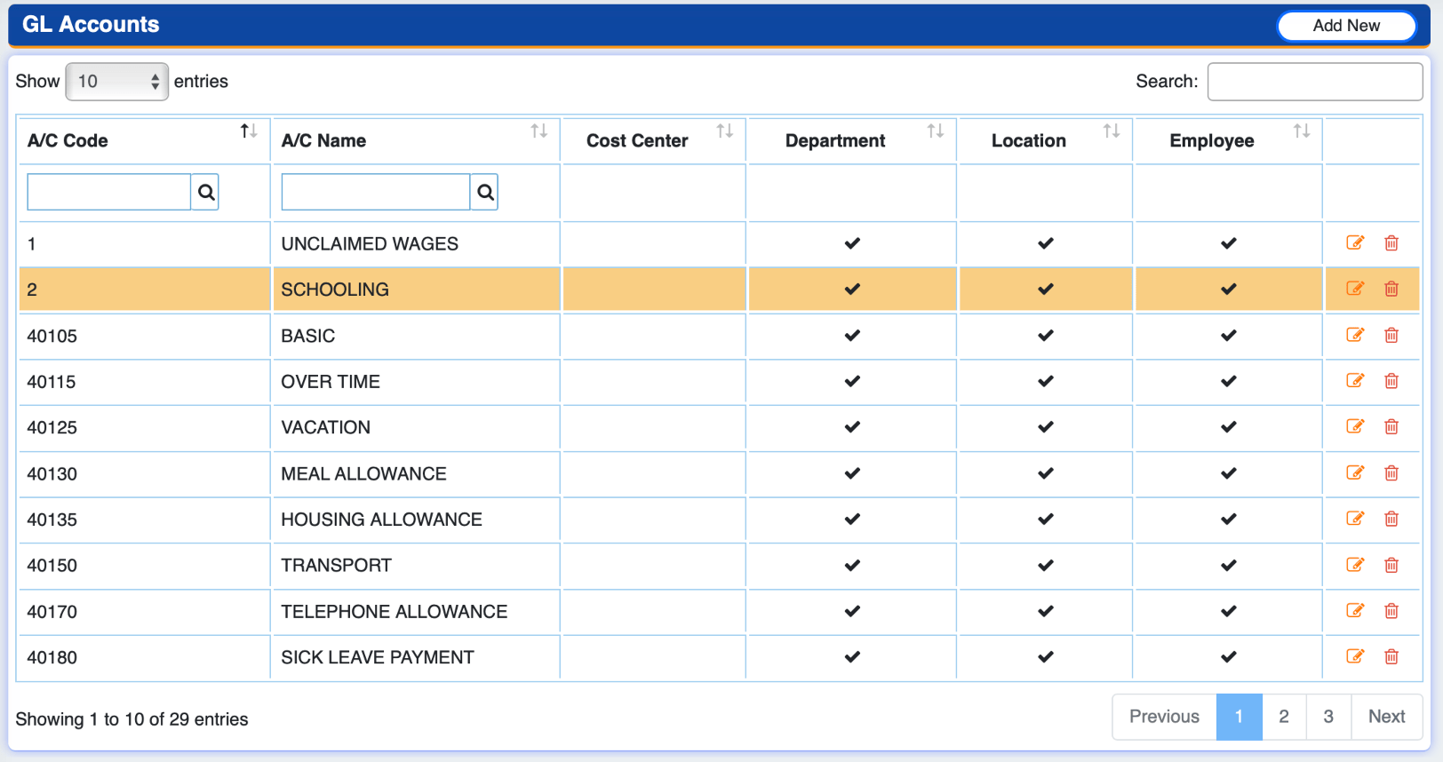Delete the OVER TIME account entry
This screenshot has width=1443, height=762.
[1391, 381]
